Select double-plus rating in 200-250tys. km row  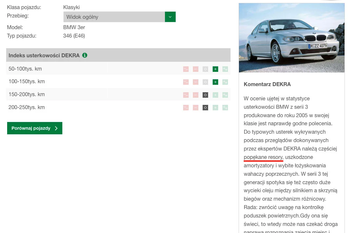(x=225, y=108)
